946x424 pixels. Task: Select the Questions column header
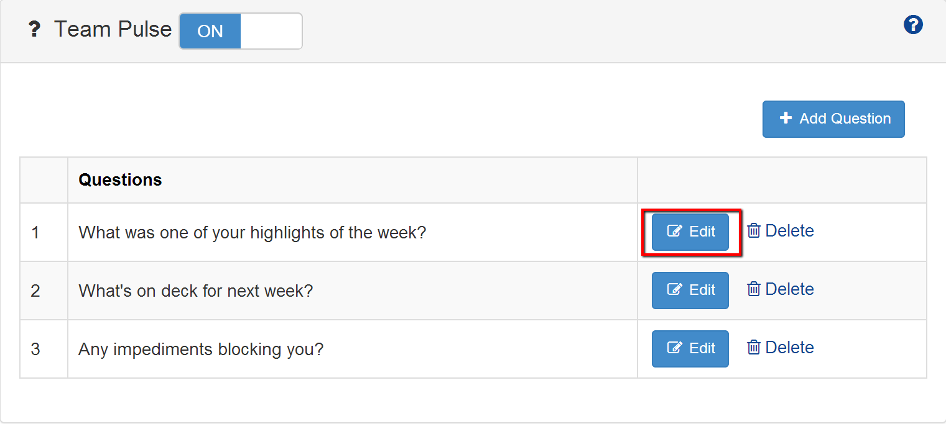(120, 180)
